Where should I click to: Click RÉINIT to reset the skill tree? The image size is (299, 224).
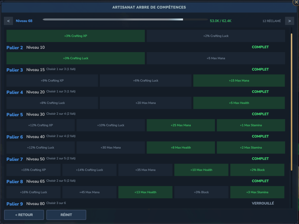66,215
